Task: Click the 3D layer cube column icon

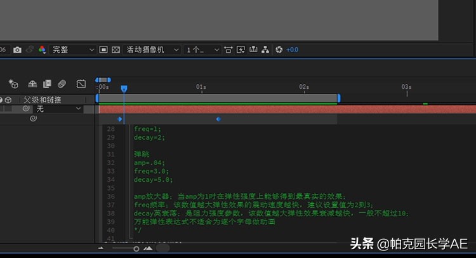Action: tap(8, 100)
